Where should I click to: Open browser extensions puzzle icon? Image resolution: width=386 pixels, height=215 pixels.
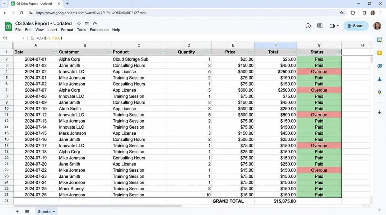click(x=353, y=13)
